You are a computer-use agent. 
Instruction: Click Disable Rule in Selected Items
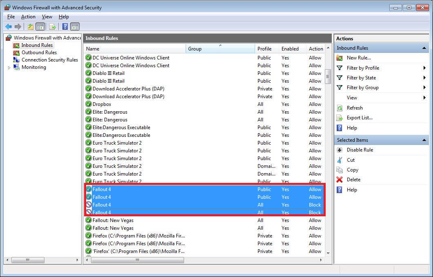(360, 150)
